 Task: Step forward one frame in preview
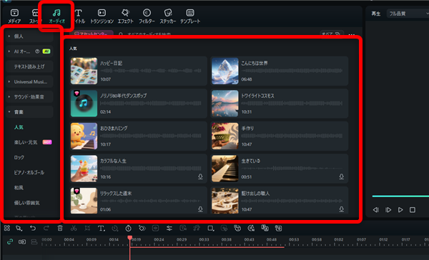click(x=388, y=210)
